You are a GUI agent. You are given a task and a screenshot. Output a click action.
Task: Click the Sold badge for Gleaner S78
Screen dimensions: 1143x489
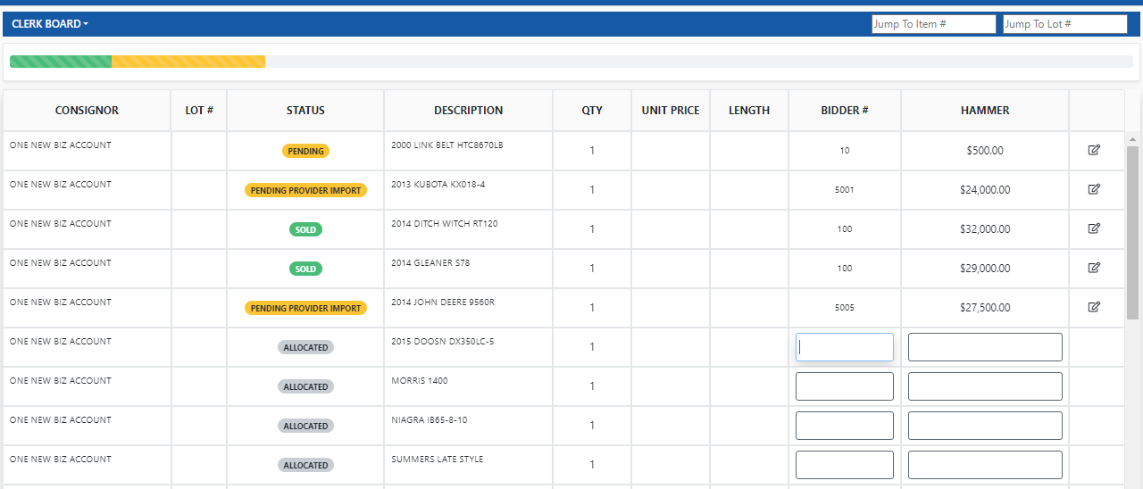point(305,269)
